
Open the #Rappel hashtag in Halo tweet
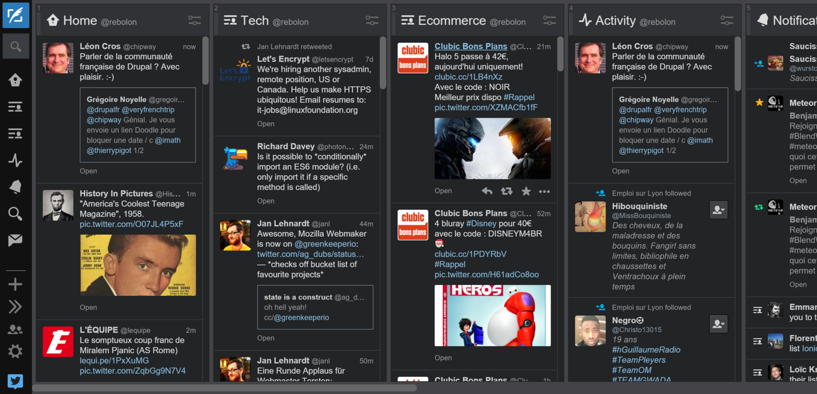pyautogui.click(x=519, y=97)
